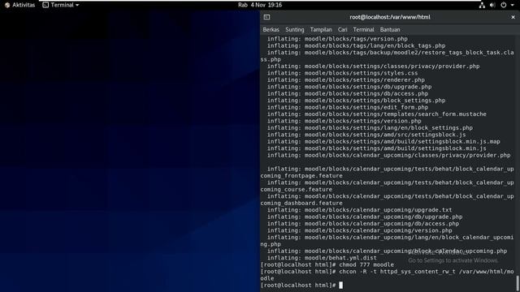Viewport: 520px width, 292px height.
Task: Close the terminal window
Action: (513, 17)
